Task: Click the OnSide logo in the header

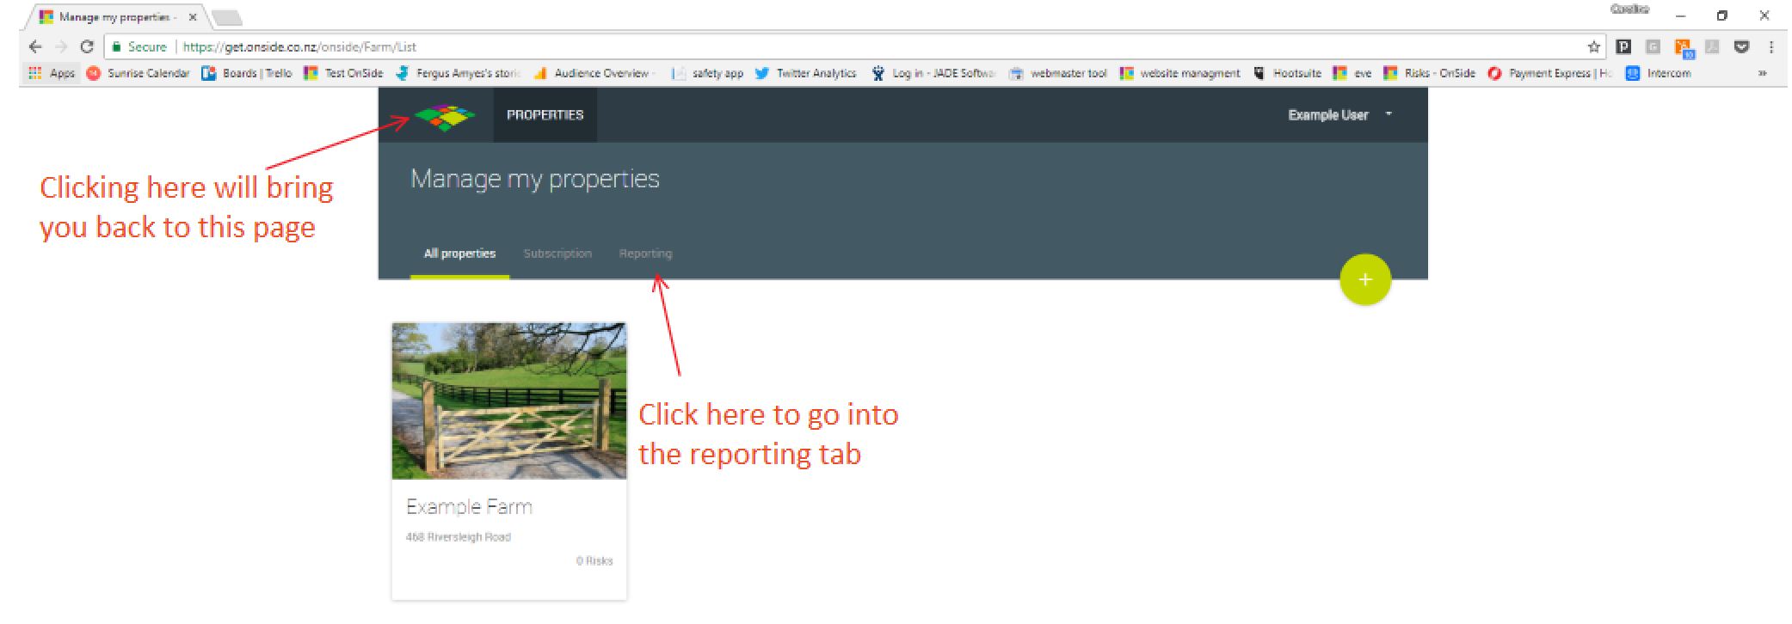Action: [x=444, y=115]
